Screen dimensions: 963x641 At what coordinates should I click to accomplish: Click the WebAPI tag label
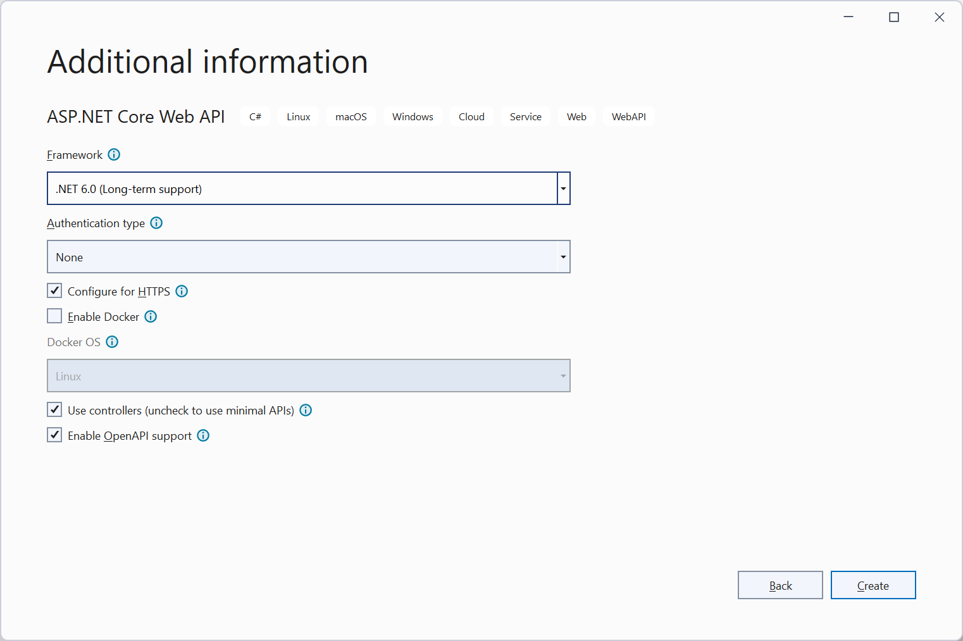[628, 116]
